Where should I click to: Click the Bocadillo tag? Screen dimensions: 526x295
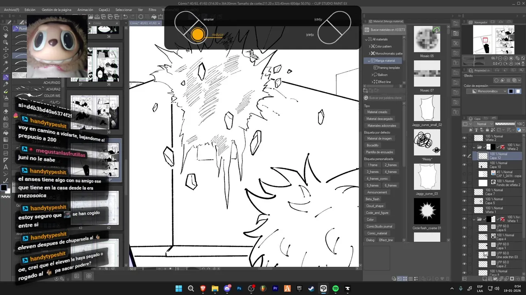pos(373,145)
